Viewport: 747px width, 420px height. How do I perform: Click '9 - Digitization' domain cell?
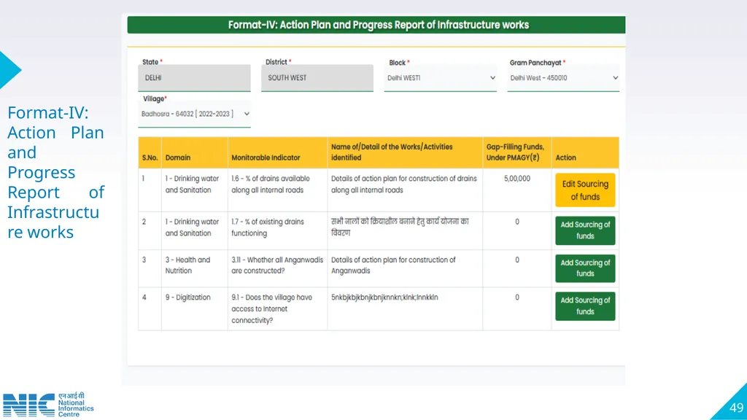point(187,297)
